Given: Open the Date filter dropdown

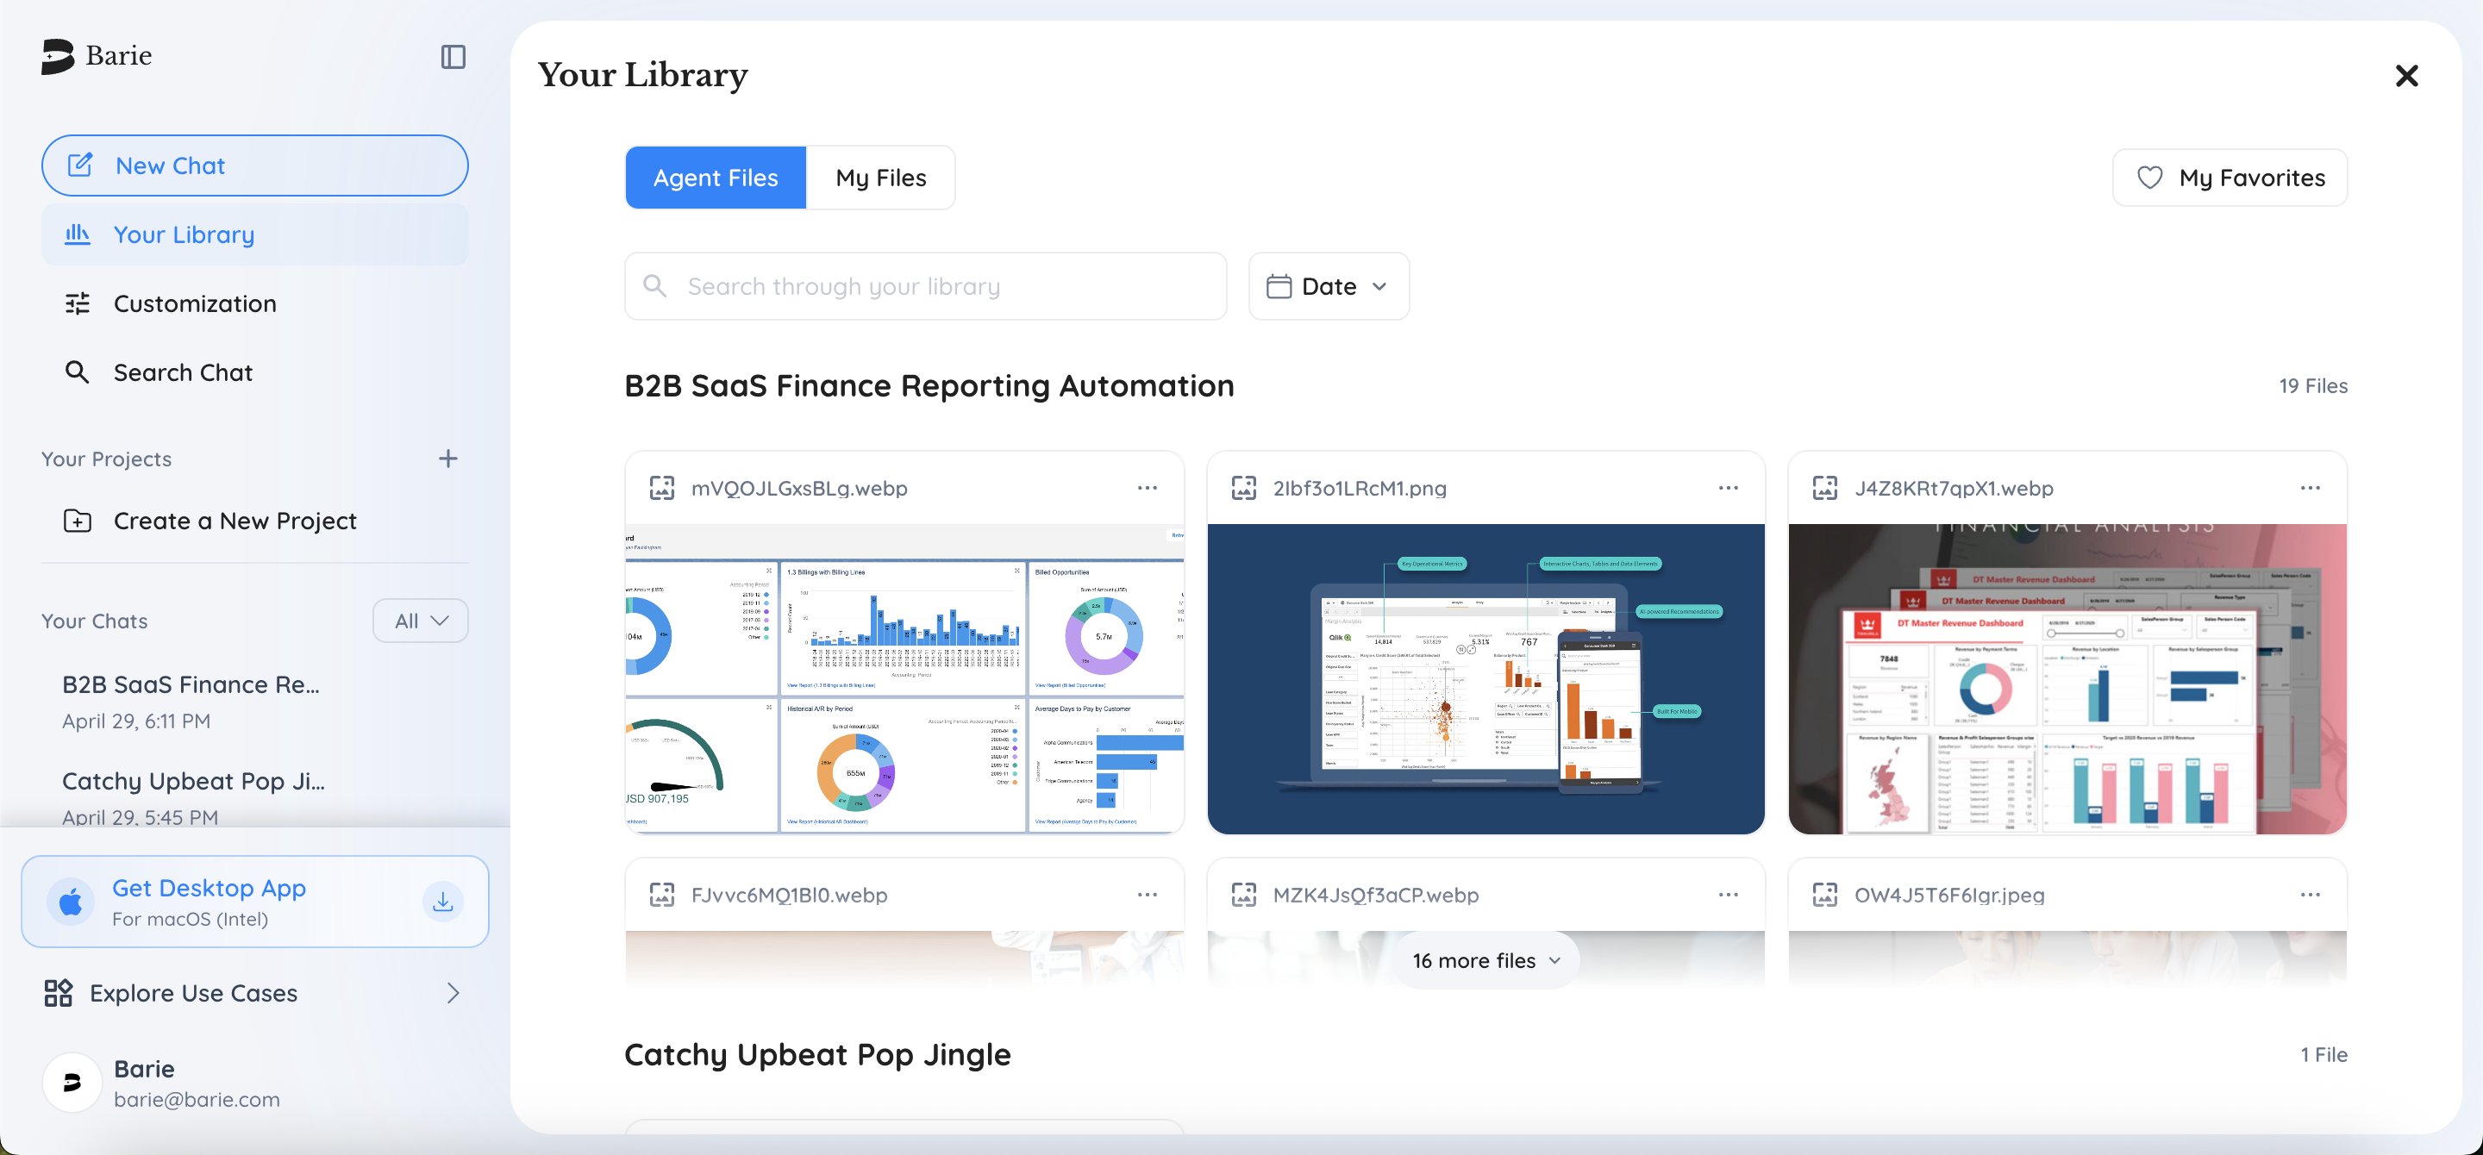Looking at the screenshot, I should point(1329,286).
